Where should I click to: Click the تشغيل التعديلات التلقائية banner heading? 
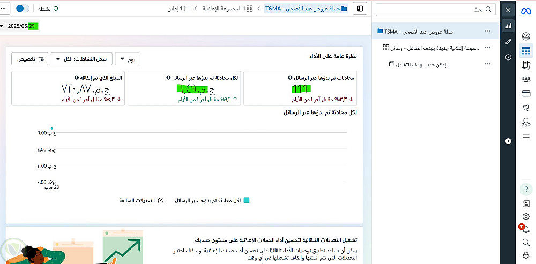tap(276, 240)
